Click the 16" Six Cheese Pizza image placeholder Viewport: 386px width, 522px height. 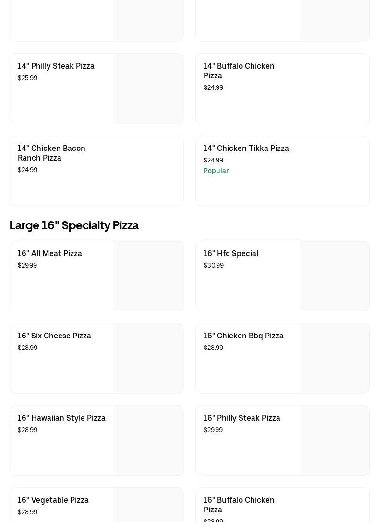coord(148,359)
